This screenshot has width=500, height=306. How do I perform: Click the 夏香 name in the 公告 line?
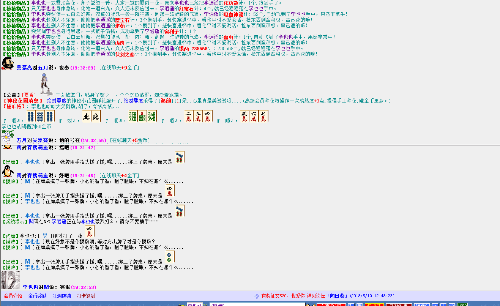click(x=29, y=95)
